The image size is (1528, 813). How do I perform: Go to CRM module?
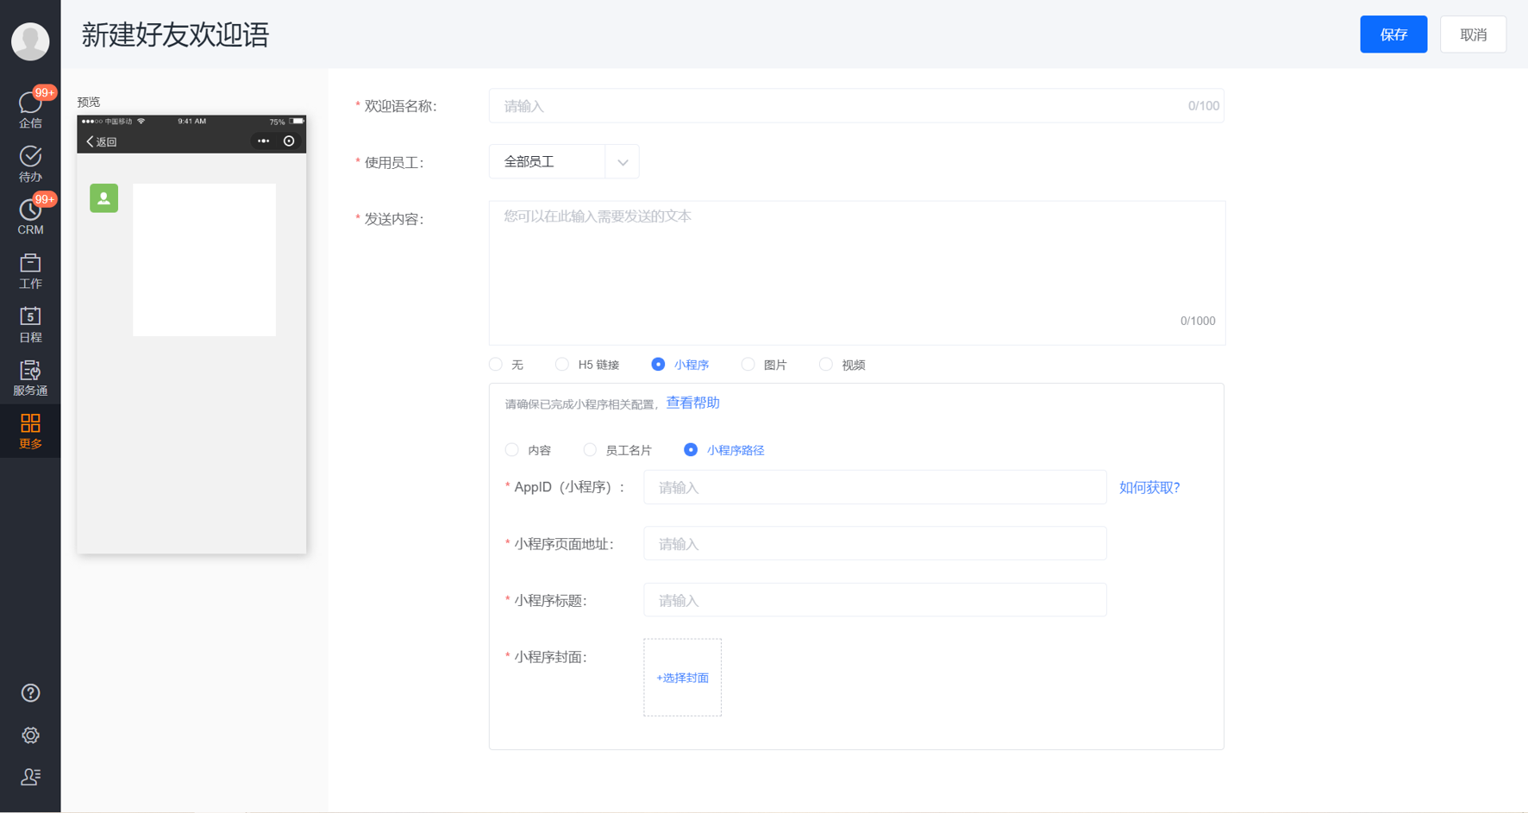30,216
